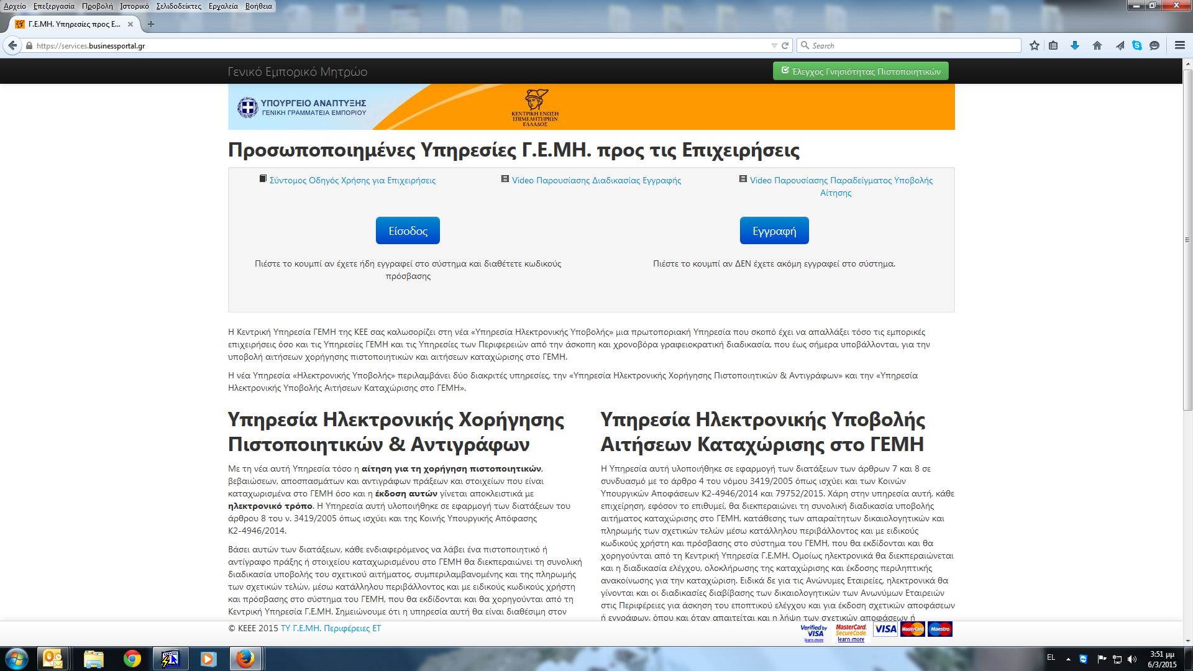Click the URL address bar
The width and height of the screenshot is (1193, 671).
[x=398, y=45]
